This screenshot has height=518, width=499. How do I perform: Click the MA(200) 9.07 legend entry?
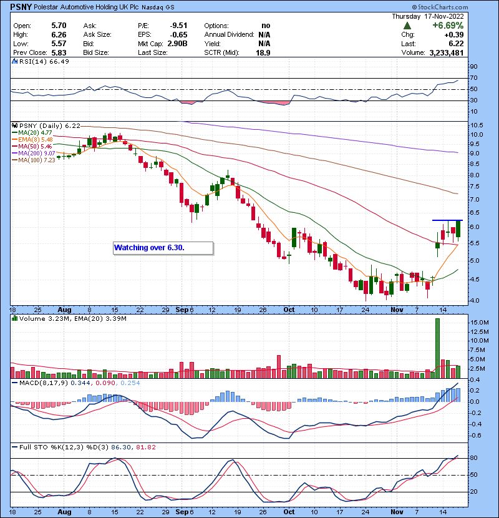click(x=33, y=154)
